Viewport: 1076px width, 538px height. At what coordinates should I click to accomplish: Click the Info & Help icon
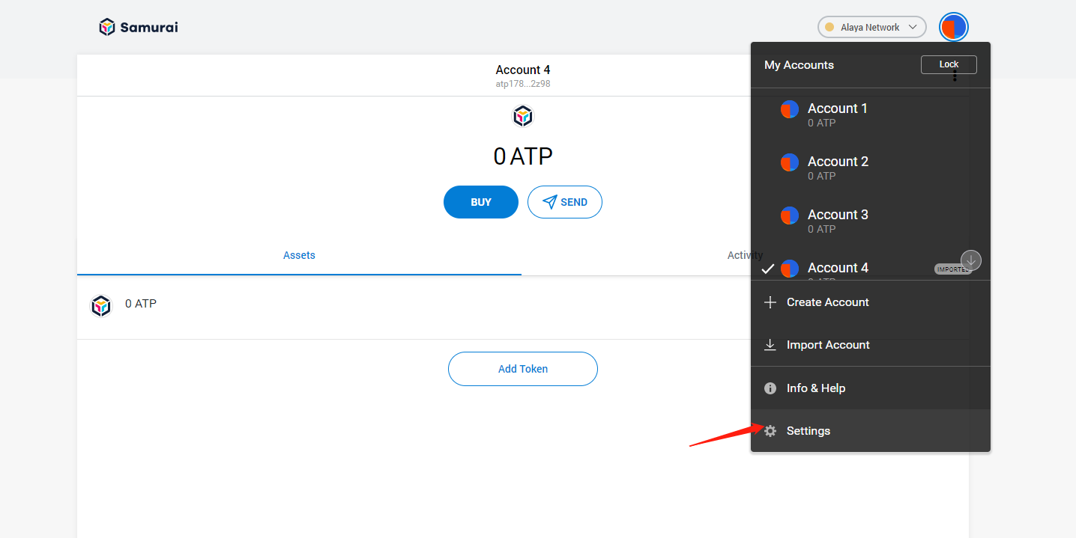click(x=770, y=388)
